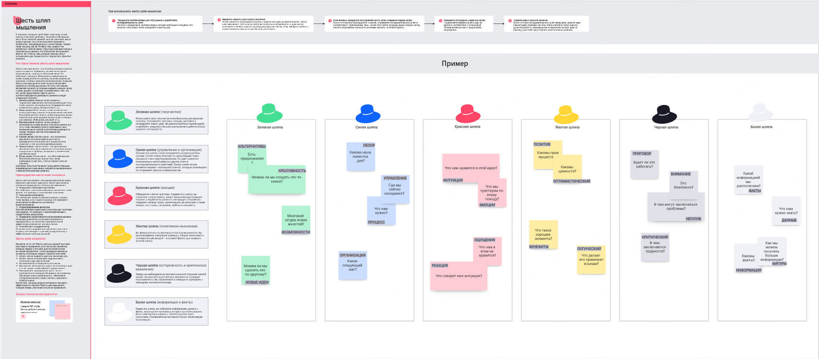Select the yellow hat icon in the legend card
The width and height of the screenshot is (819, 359).
point(120,234)
